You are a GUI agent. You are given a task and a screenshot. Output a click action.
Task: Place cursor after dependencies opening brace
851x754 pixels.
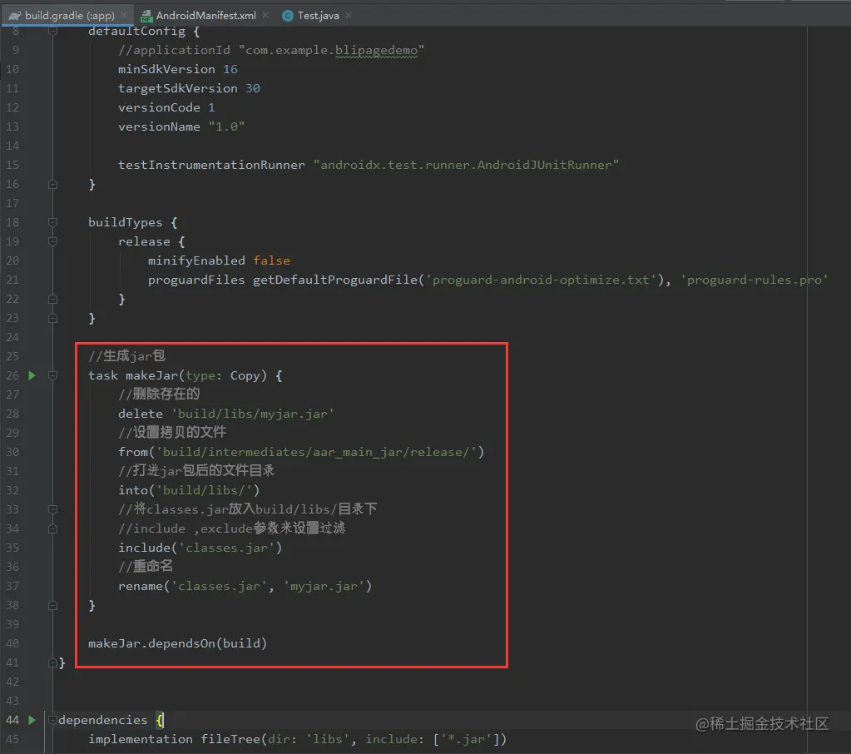[164, 720]
